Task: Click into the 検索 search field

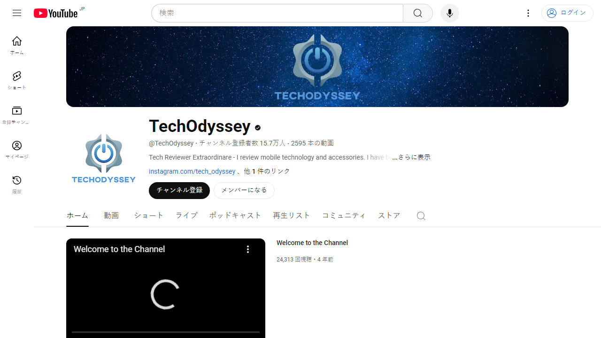Action: [277, 13]
